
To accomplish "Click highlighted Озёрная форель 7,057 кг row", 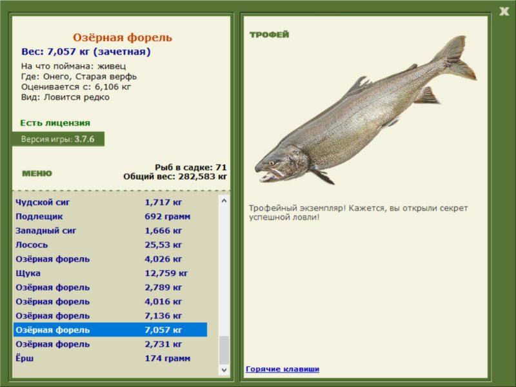I will [x=110, y=330].
